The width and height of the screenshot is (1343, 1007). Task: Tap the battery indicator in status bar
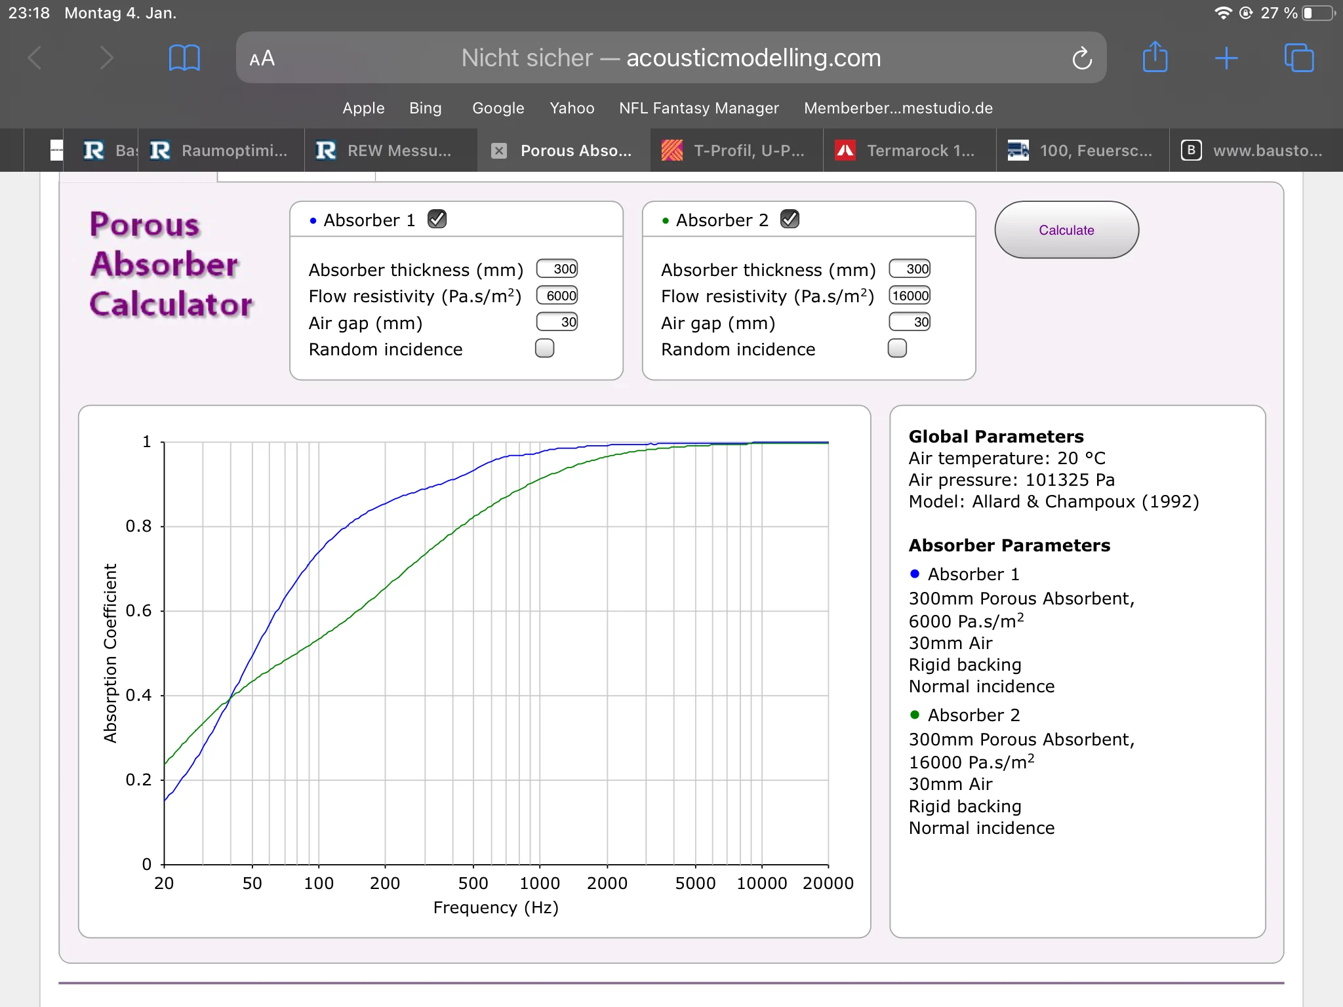1318,13
